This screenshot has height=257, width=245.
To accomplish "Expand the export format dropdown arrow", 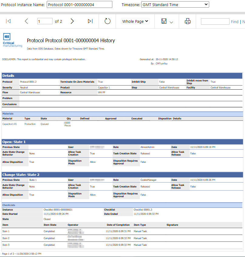I will point(171,22).
